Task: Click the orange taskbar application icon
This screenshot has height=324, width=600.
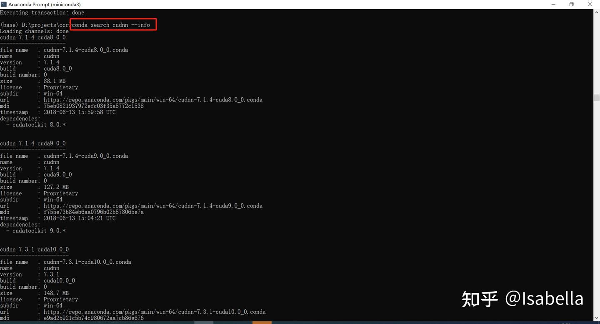Action: point(262,322)
